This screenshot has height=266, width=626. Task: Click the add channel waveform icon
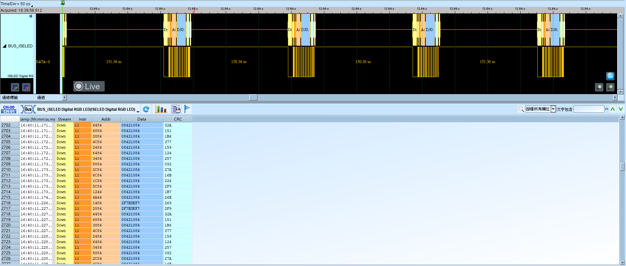click(x=15, y=87)
